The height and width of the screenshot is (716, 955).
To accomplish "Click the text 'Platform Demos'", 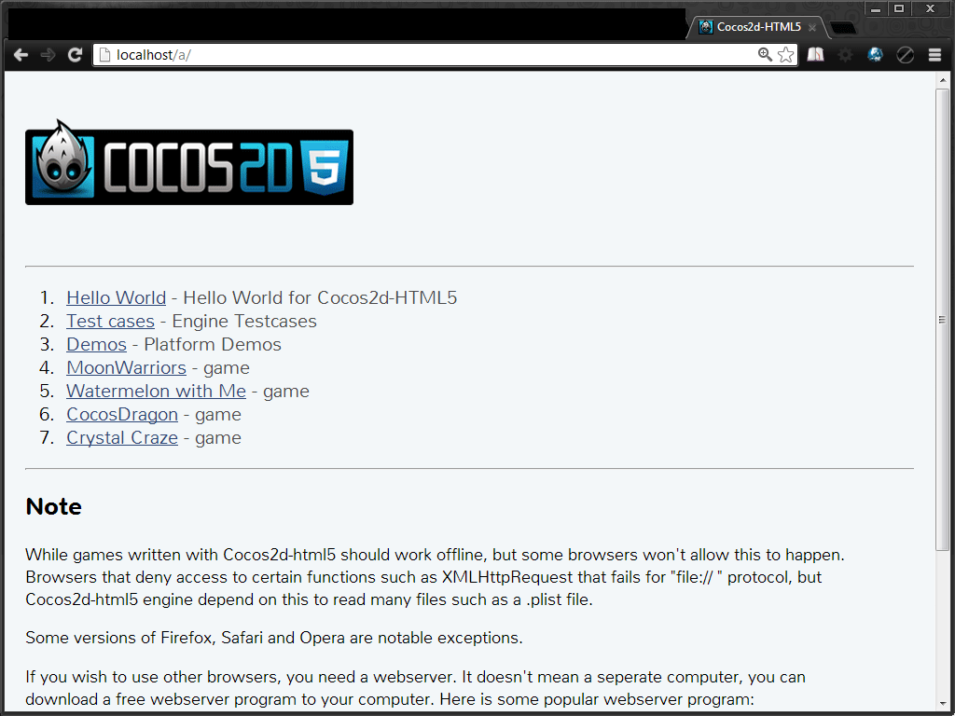I will pos(213,344).
